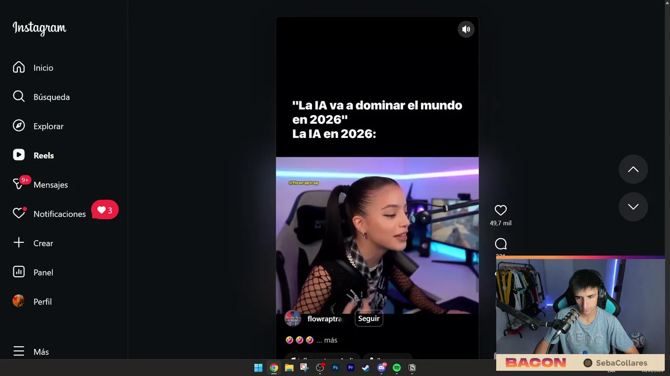Go to next reel with down chevron
The width and height of the screenshot is (670, 376).
click(633, 207)
